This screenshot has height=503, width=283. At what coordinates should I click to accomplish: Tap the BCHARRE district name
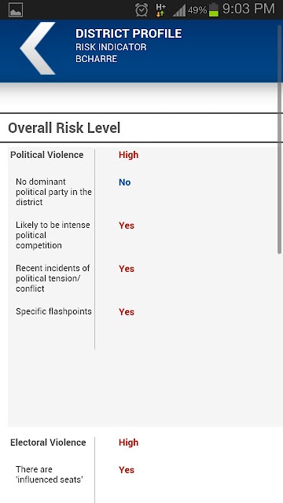coord(96,59)
